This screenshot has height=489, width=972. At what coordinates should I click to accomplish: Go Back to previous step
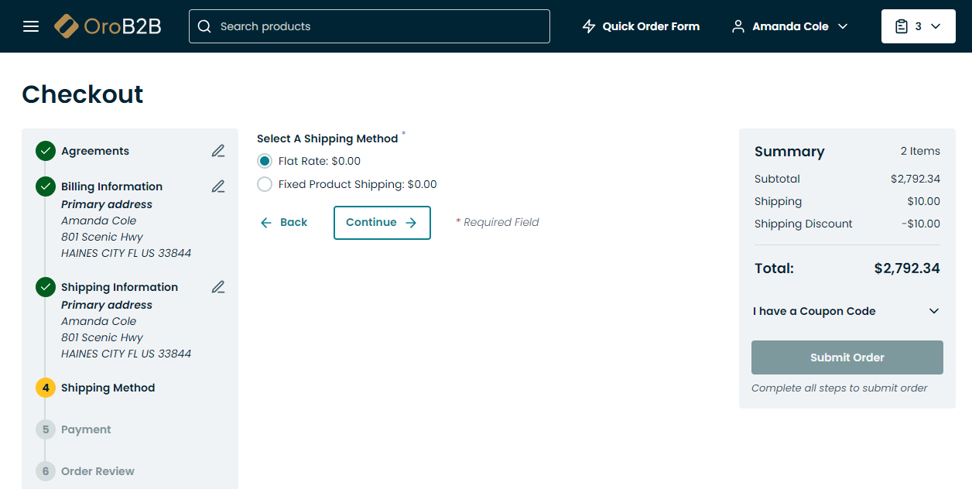point(284,222)
